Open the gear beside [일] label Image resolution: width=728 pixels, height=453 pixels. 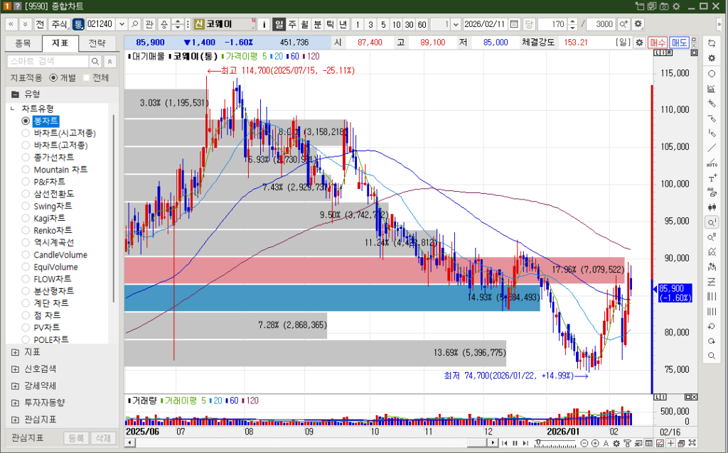click(639, 42)
